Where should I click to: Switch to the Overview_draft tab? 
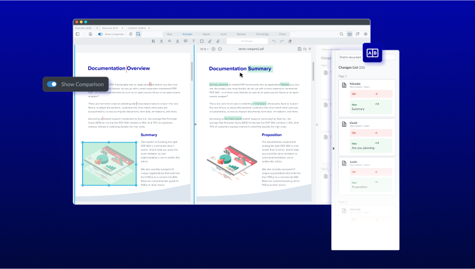83,28
